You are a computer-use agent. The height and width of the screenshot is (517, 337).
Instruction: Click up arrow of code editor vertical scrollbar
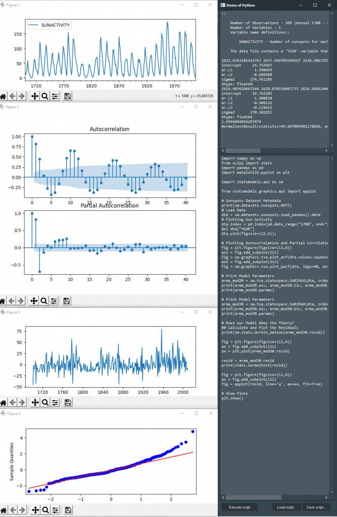[x=332, y=158]
